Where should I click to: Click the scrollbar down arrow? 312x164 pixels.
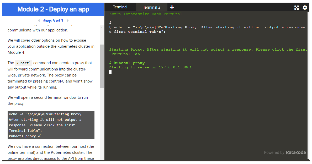point(102,158)
